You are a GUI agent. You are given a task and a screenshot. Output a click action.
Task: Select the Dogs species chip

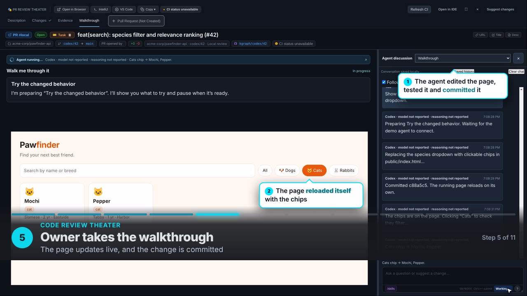point(287,171)
